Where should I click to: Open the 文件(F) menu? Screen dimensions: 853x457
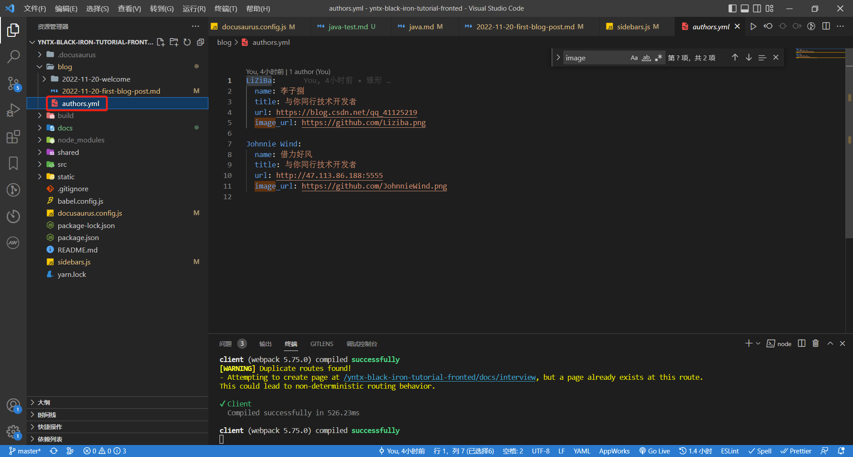[35, 8]
